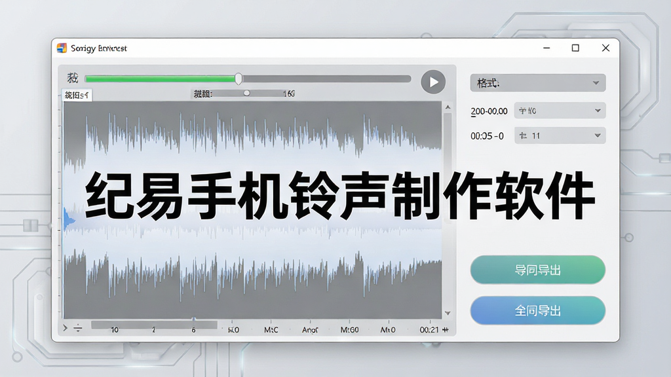Click the green playback progress slider handle
This screenshot has height=377, width=671.
point(239,79)
